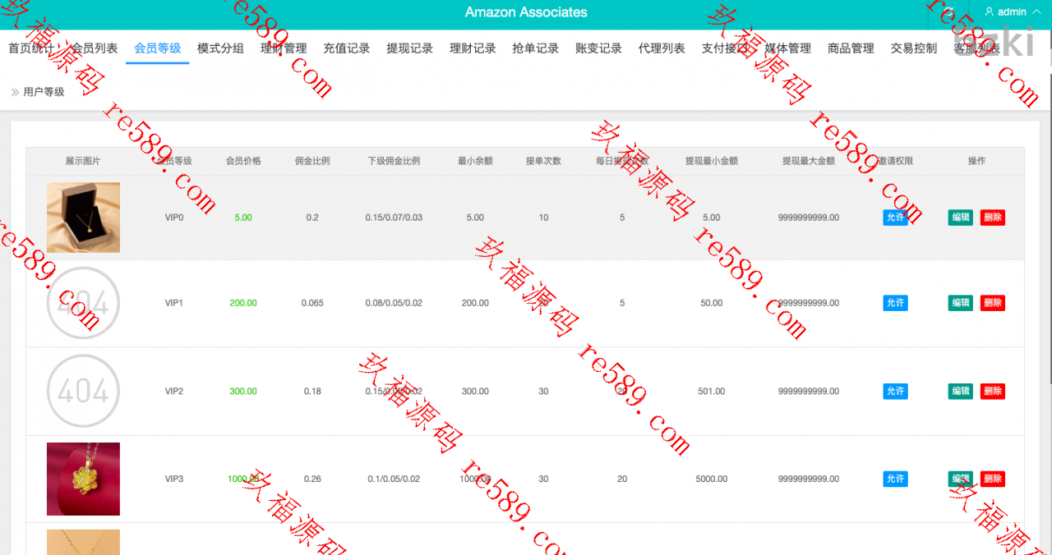Go to the 提现记录 tab
Viewport: 1052px width, 555px height.
coord(409,48)
